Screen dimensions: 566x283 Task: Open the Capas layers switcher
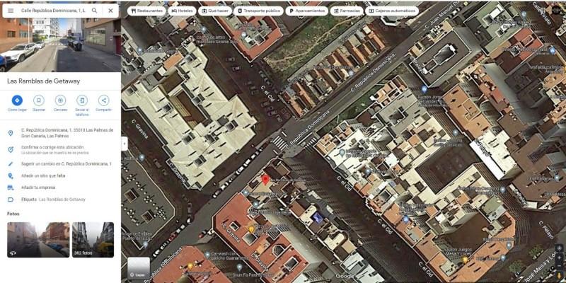[139, 268]
